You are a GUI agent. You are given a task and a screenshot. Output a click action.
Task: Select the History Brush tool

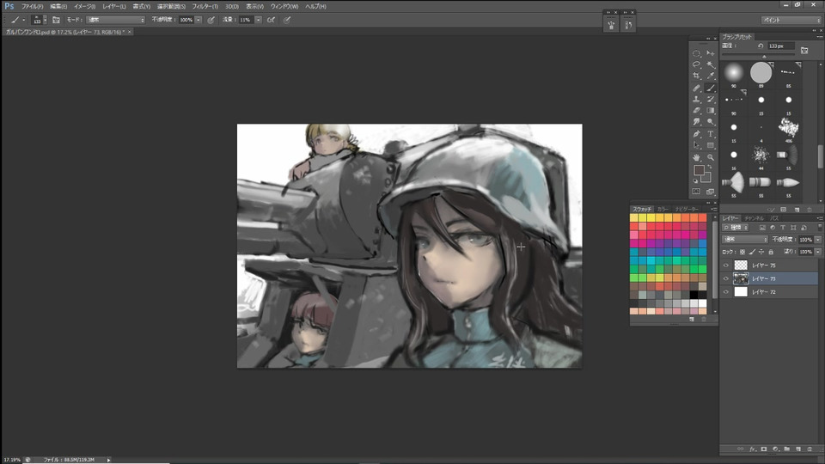711,99
